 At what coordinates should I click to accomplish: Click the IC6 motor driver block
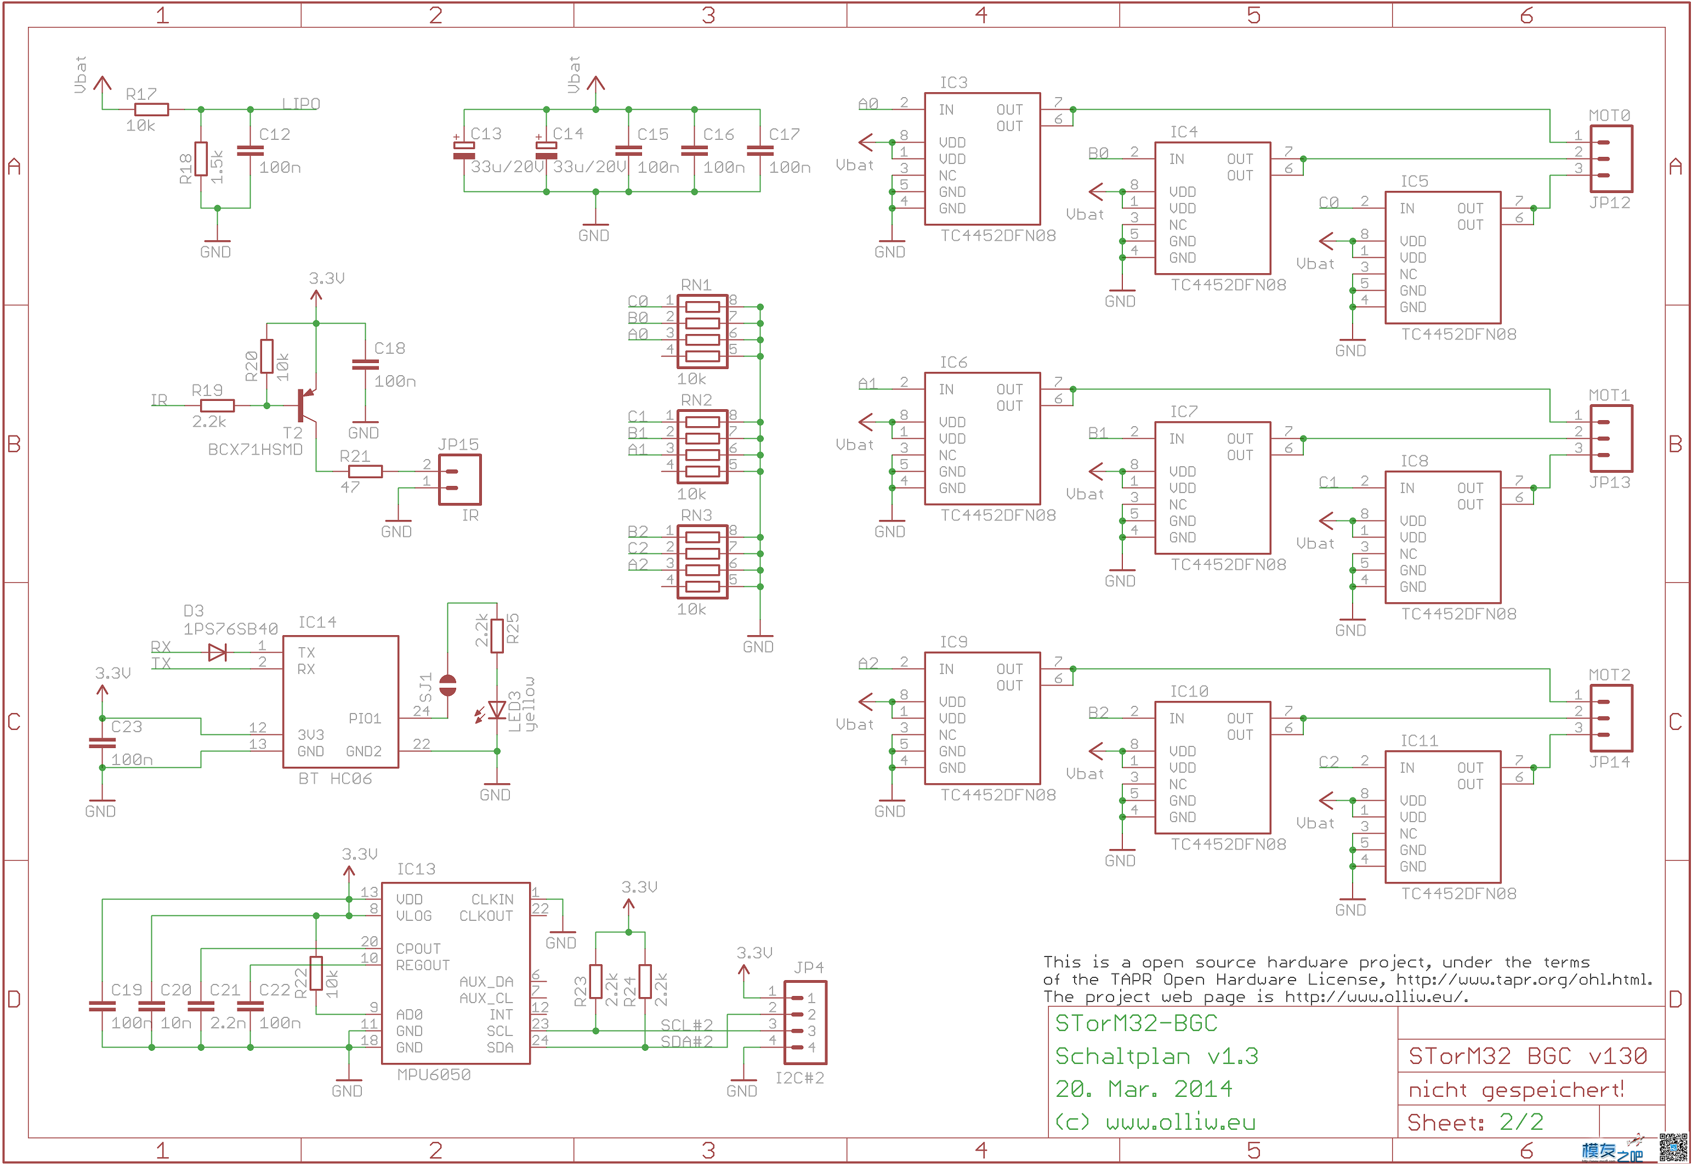tap(983, 438)
